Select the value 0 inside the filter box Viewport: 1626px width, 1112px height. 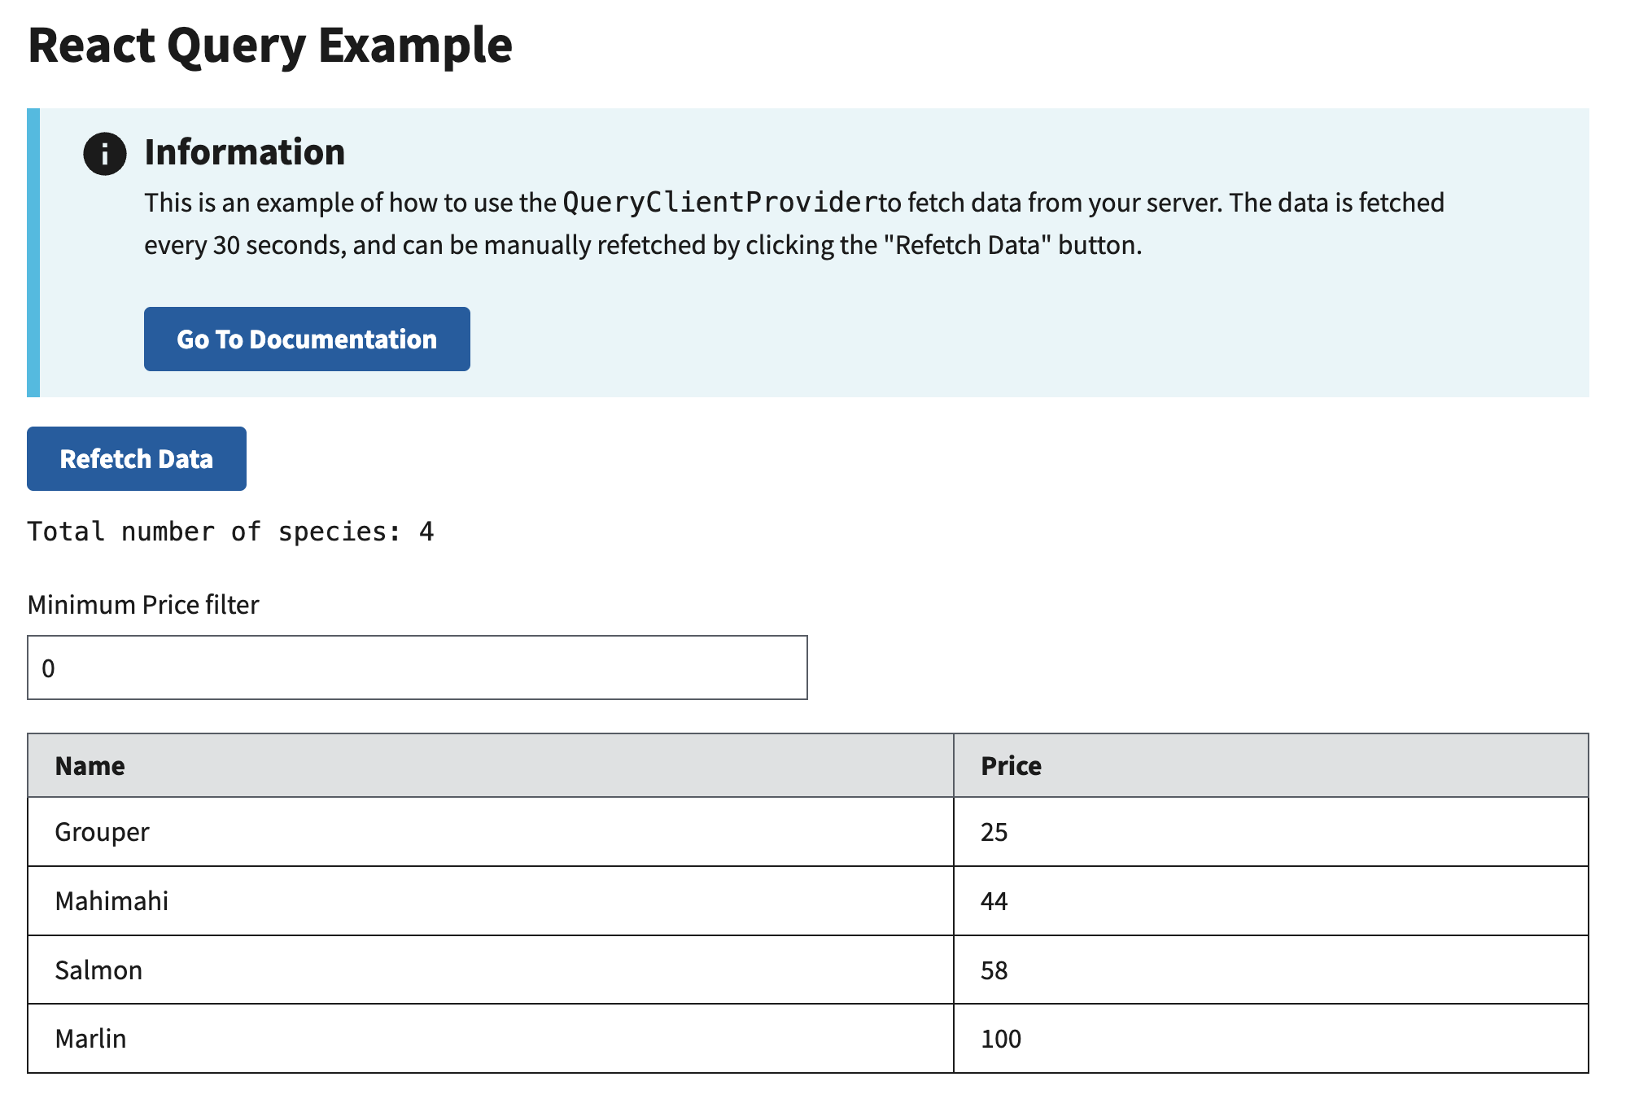coord(48,668)
